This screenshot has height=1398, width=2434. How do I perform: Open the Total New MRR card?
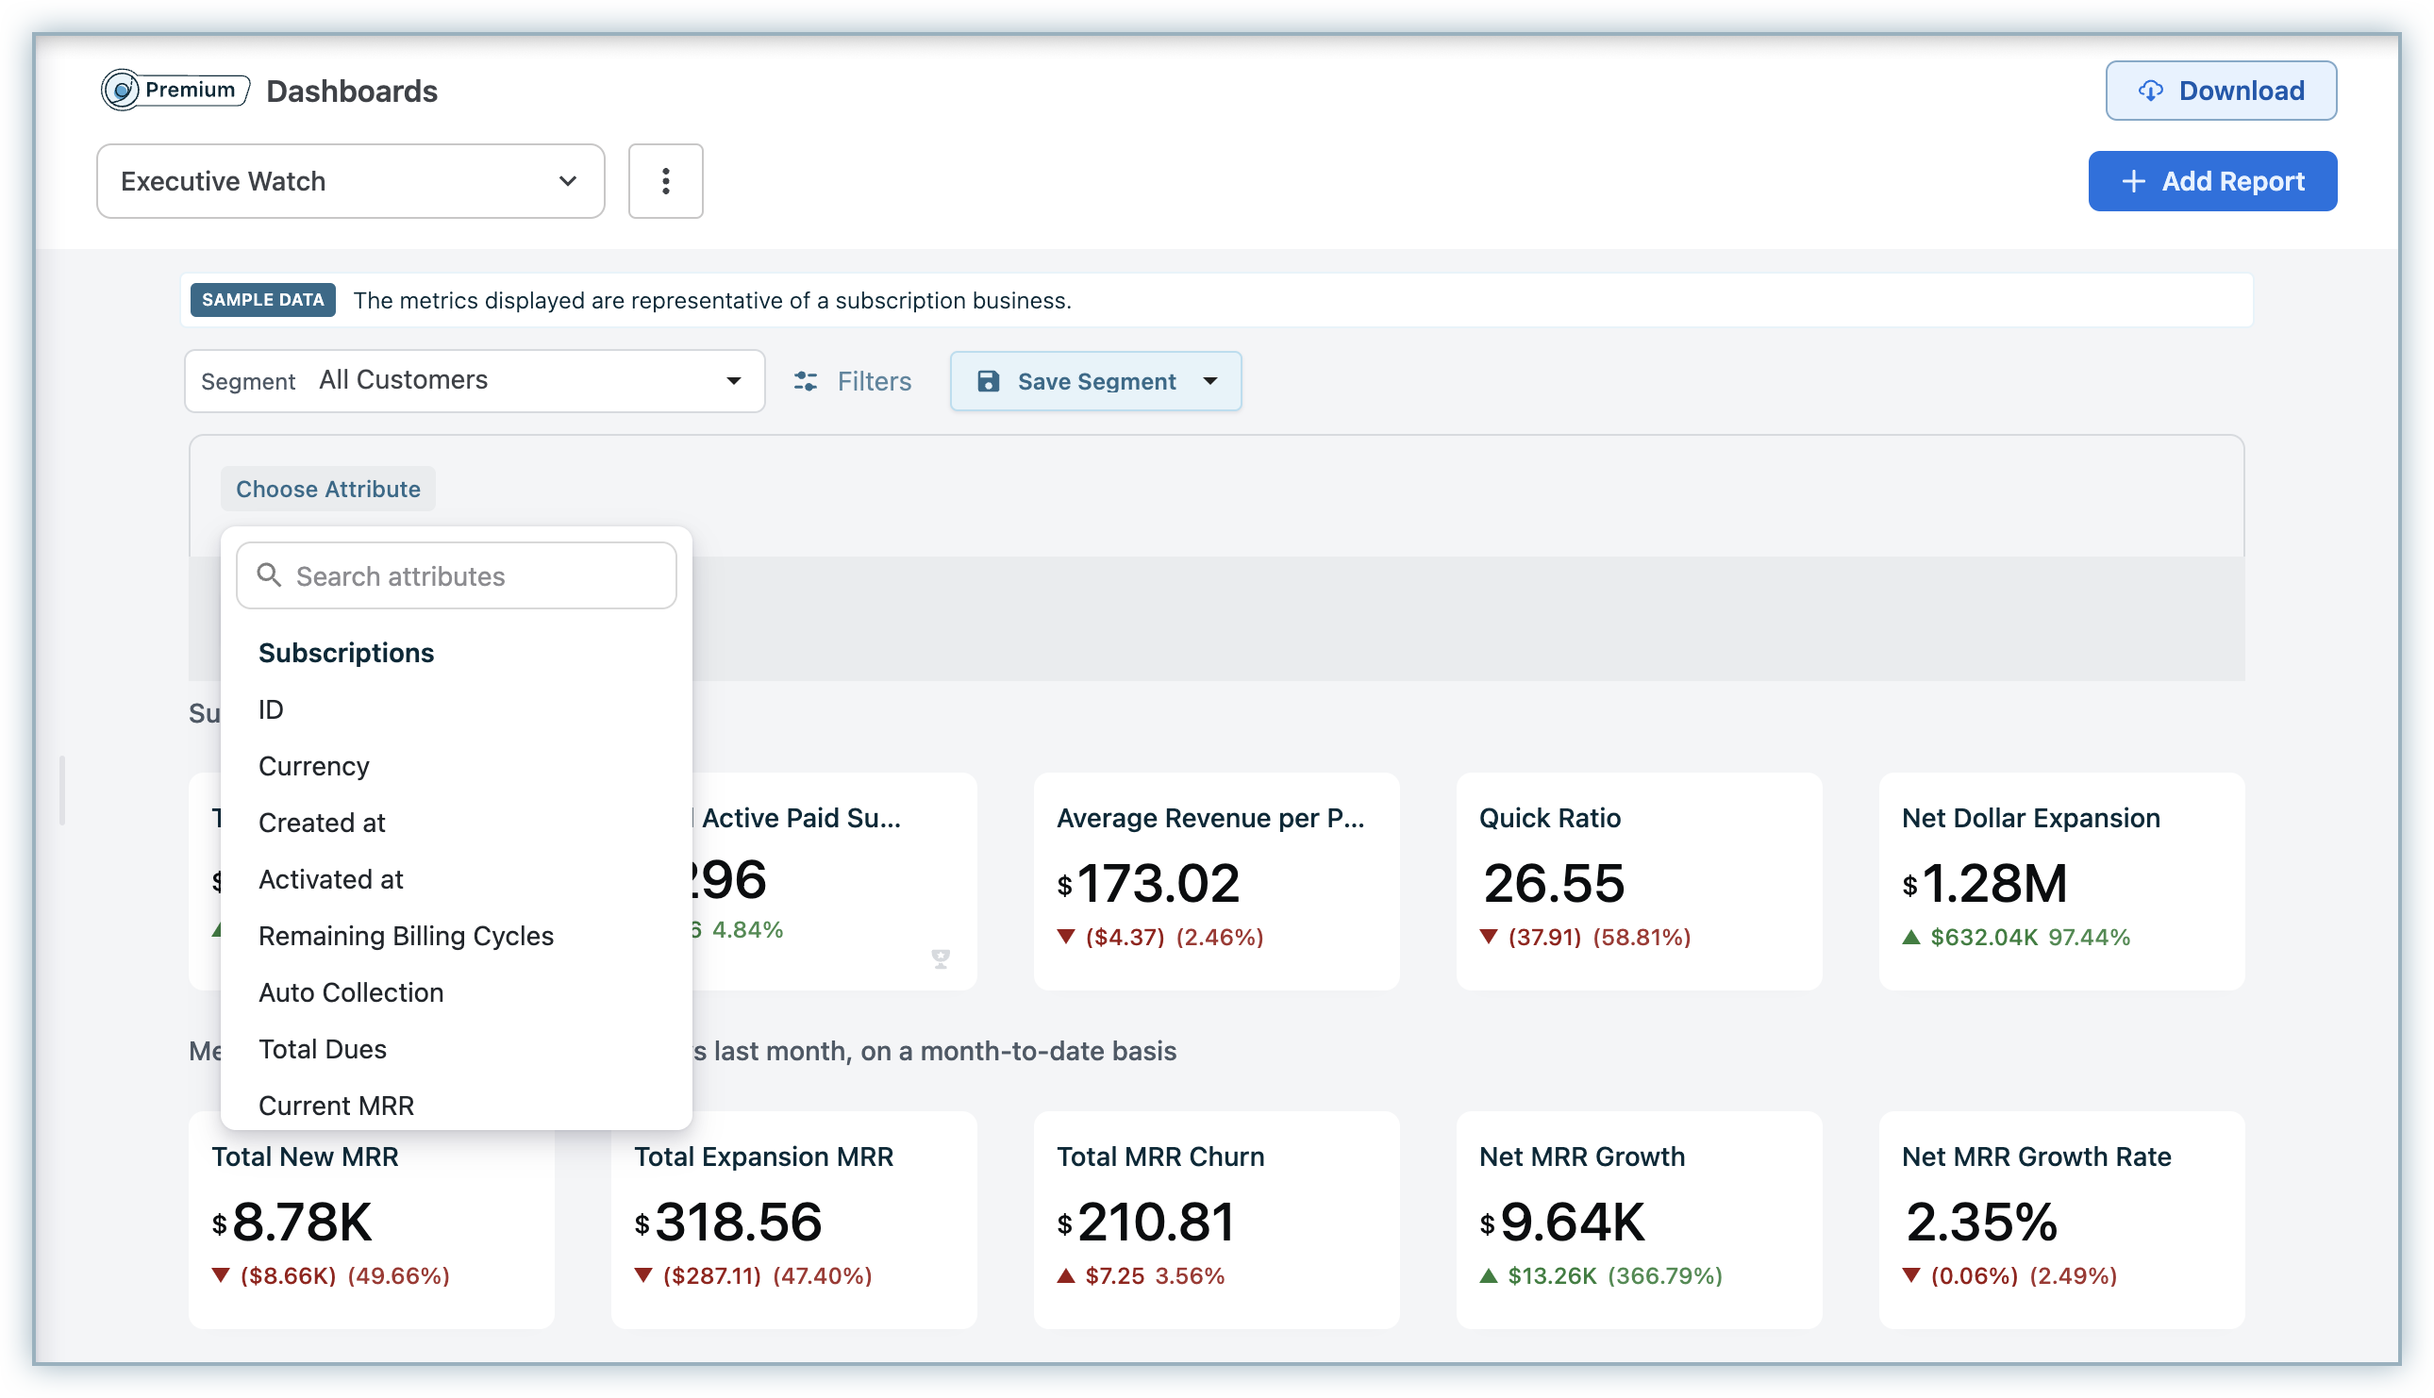[x=371, y=1220]
